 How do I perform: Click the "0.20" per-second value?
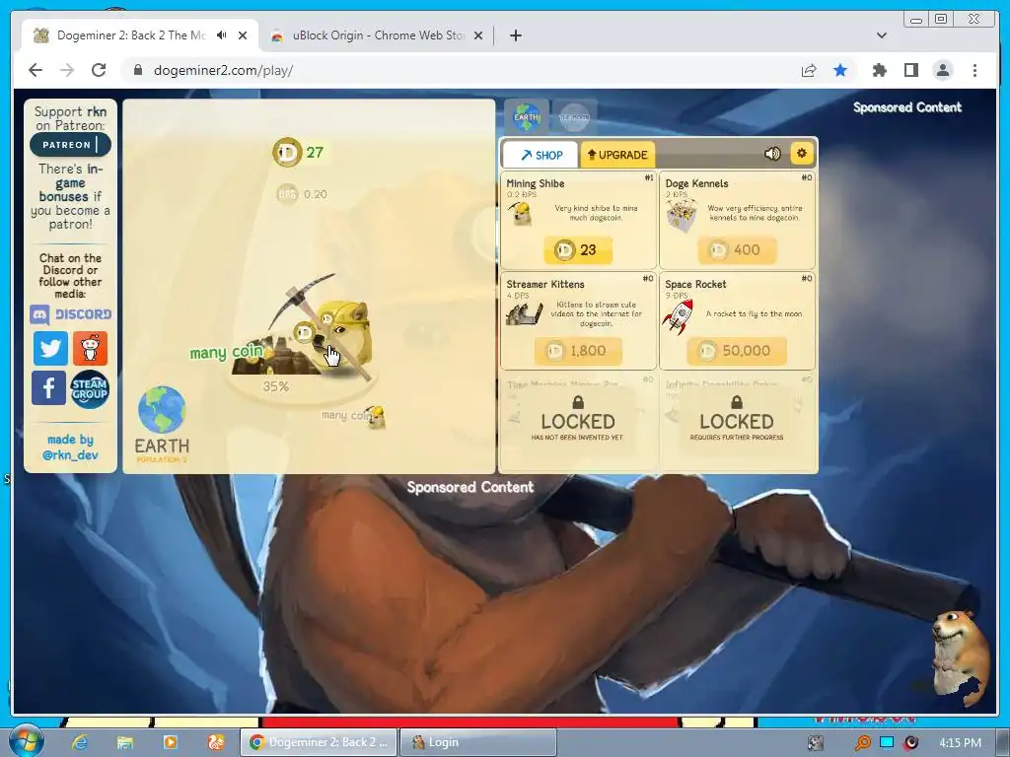[315, 194]
